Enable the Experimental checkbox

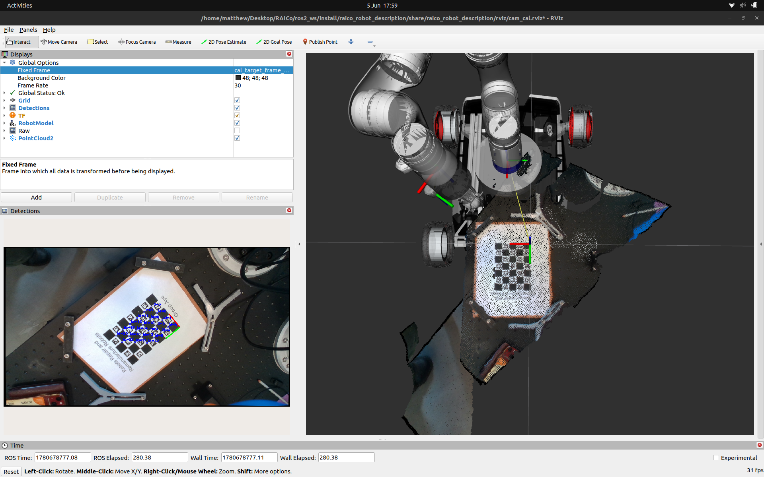point(716,458)
